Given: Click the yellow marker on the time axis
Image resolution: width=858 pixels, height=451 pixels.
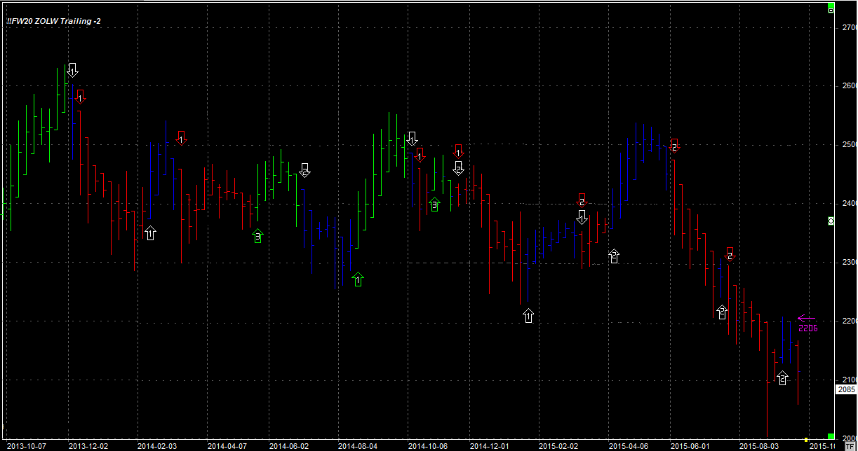Looking at the screenshot, I should pos(806,439).
